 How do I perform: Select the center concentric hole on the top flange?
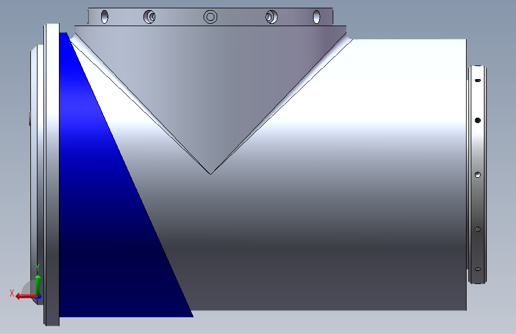tap(210, 17)
